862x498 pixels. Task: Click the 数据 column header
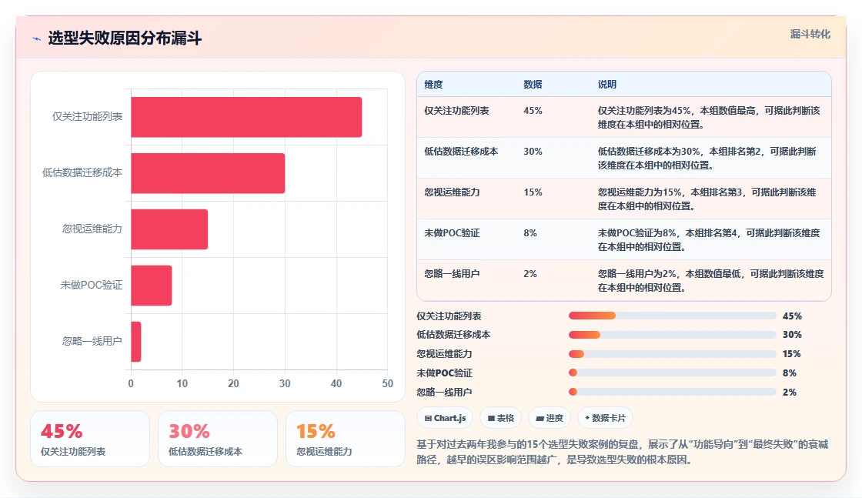pos(533,84)
